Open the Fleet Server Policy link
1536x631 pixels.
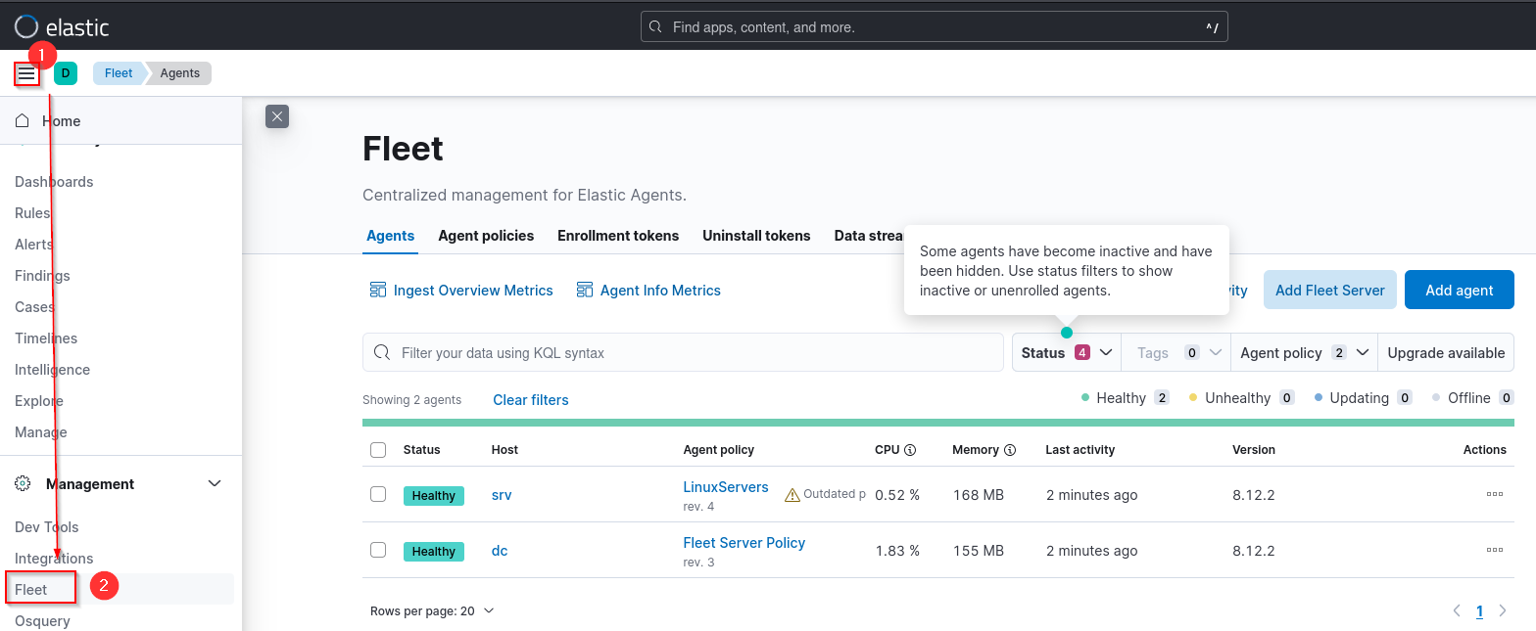[744, 543]
